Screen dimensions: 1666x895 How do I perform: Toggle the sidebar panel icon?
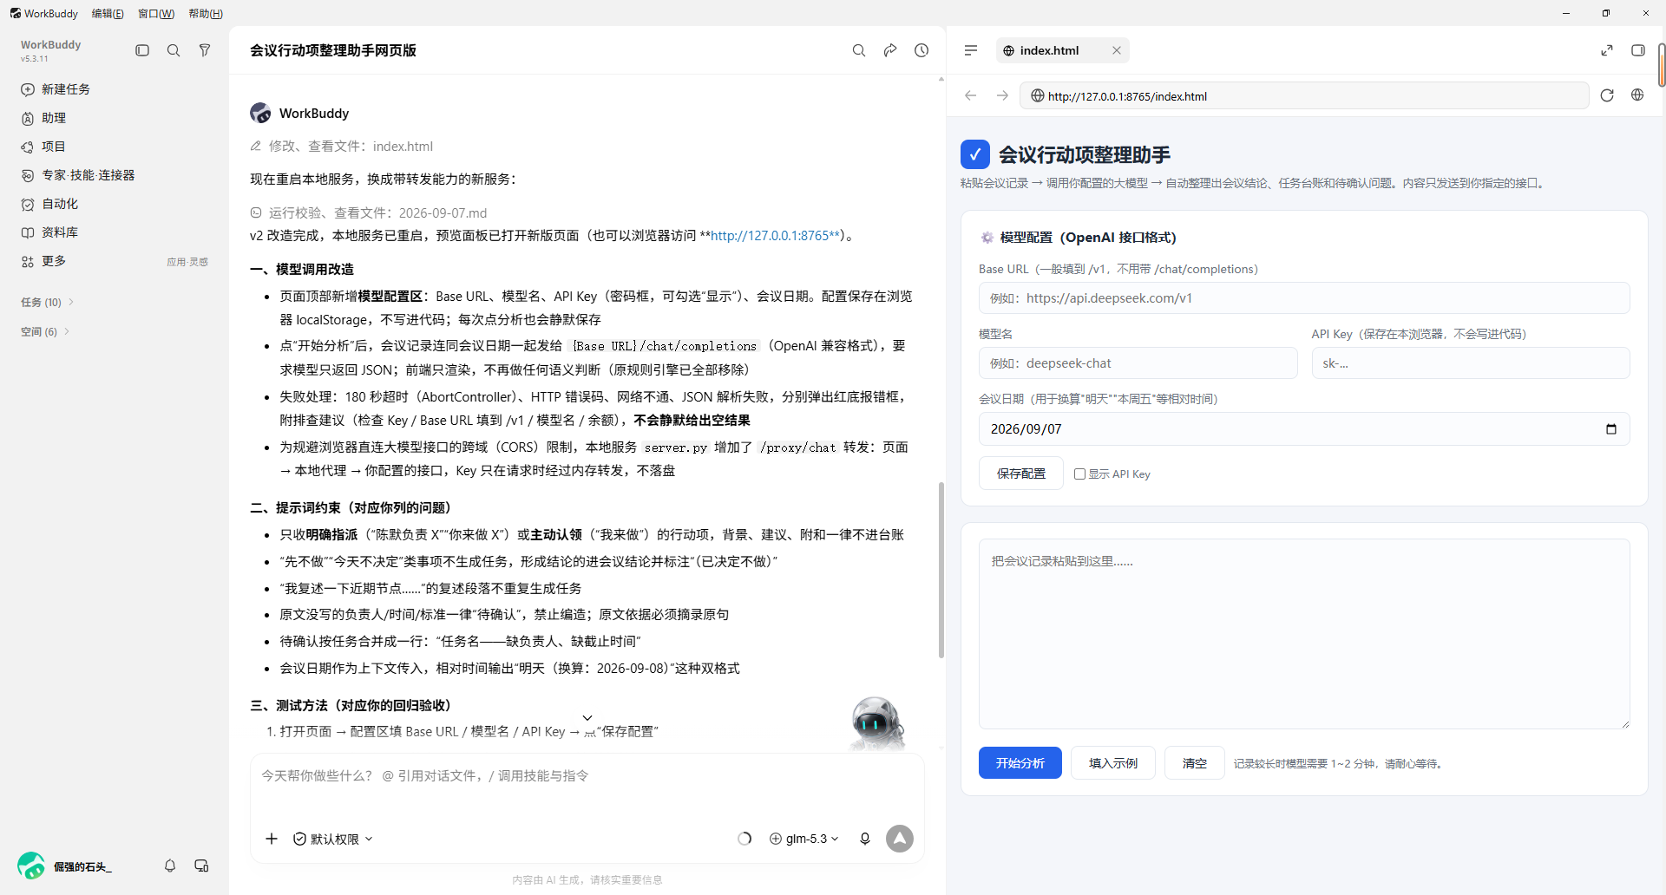[142, 50]
